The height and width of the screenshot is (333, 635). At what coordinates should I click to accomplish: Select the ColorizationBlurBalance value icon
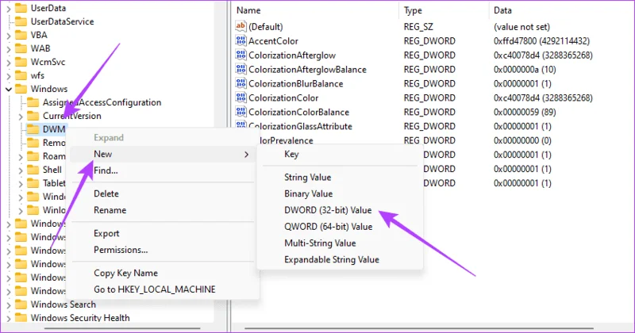[241, 83]
